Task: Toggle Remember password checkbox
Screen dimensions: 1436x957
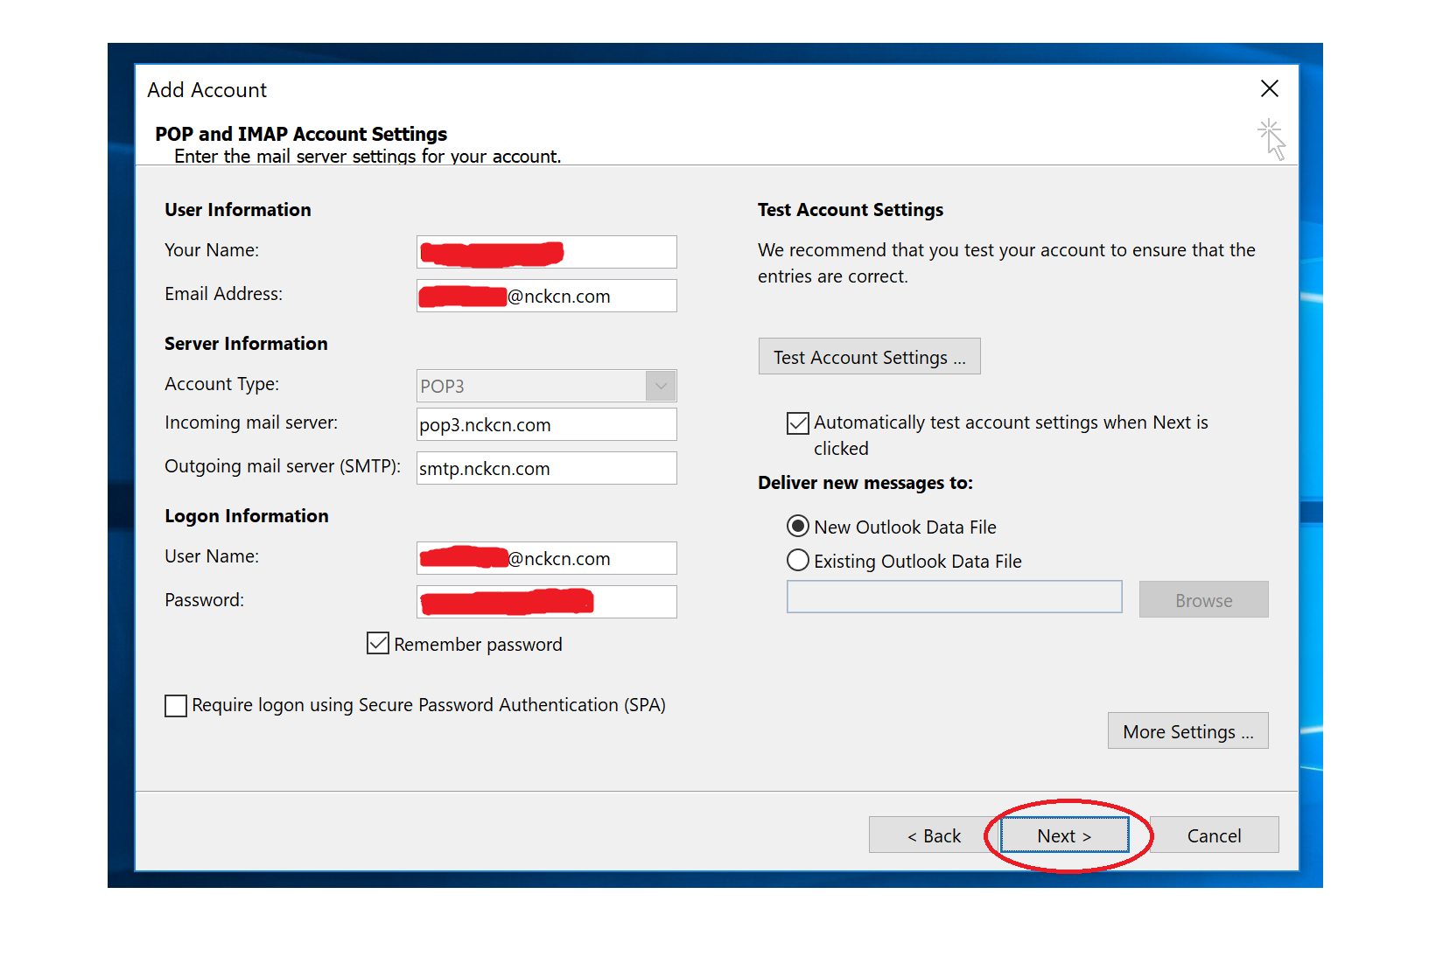Action: [378, 644]
